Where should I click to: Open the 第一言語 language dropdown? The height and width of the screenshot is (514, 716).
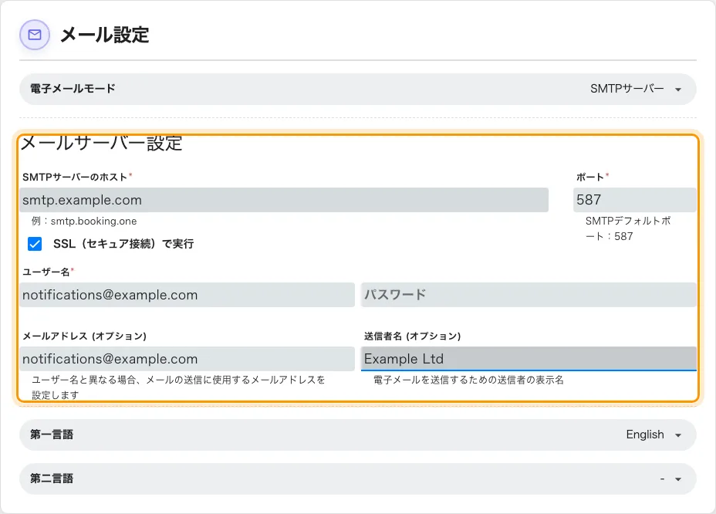click(357, 435)
